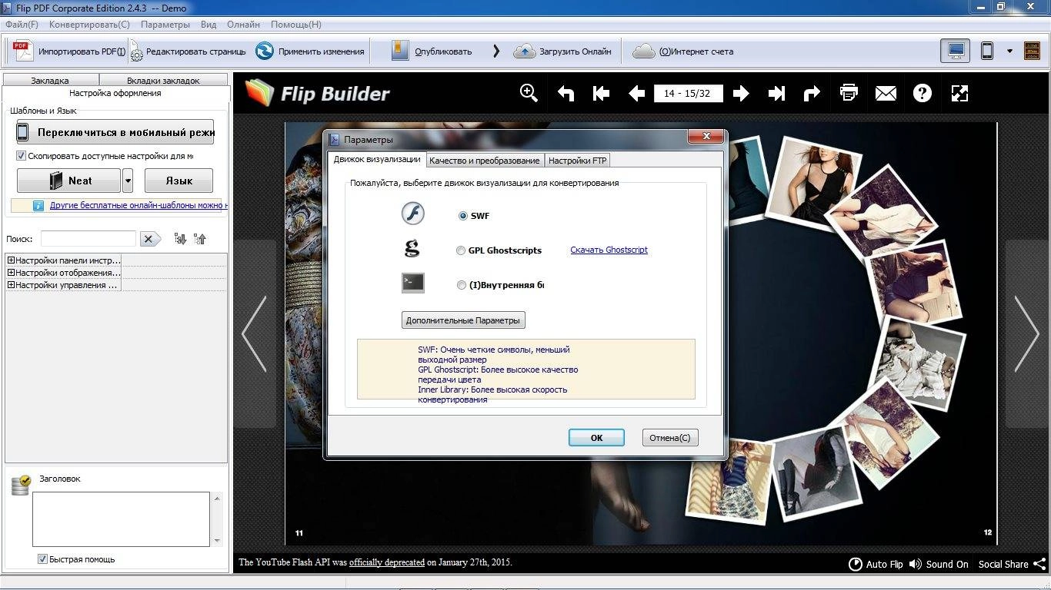Open the Вид menu
The image size is (1051, 590).
click(x=209, y=25)
